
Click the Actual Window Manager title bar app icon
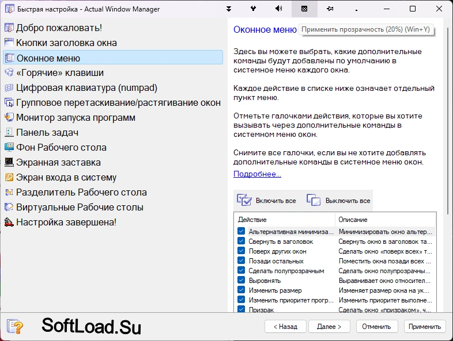pos(10,9)
